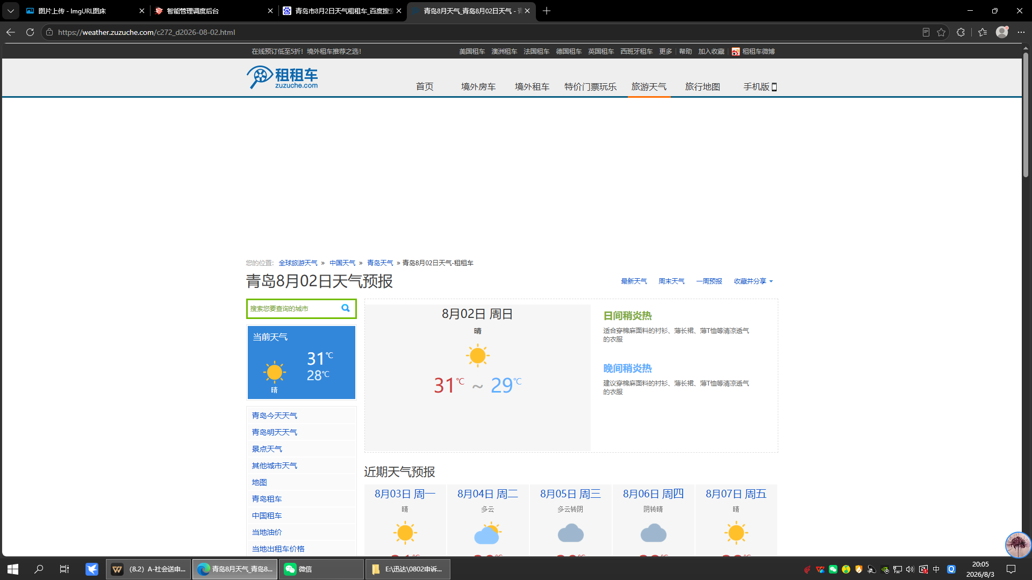This screenshot has height=580, width=1032.
Task: Open the 境外租车 navigation item
Action: click(532, 86)
